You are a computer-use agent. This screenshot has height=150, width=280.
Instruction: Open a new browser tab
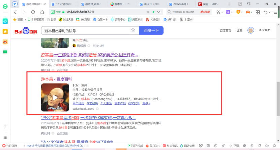(229, 4)
